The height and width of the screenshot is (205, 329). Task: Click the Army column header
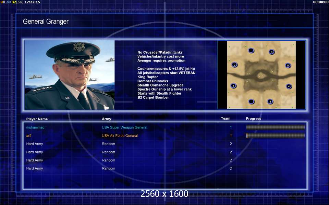click(107, 119)
